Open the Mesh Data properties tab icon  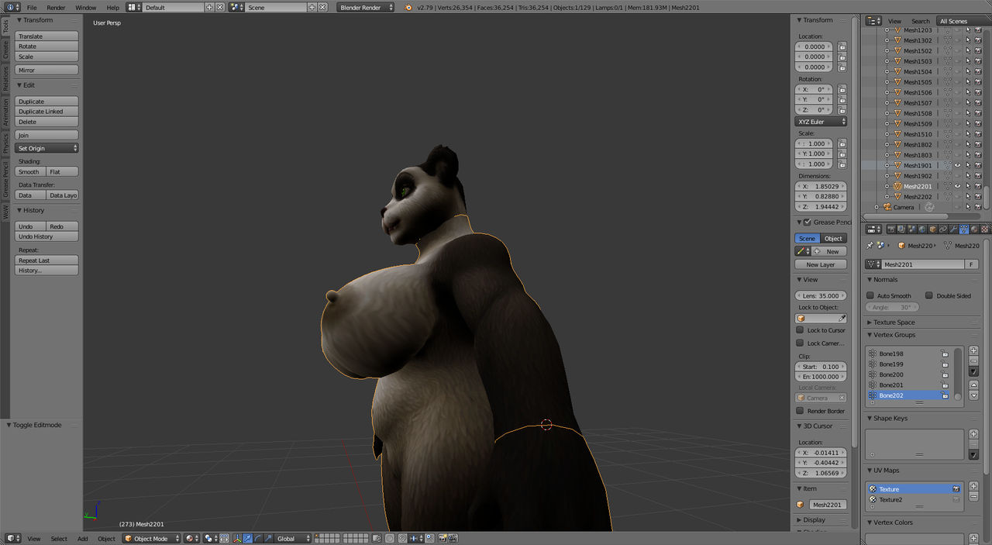(963, 229)
